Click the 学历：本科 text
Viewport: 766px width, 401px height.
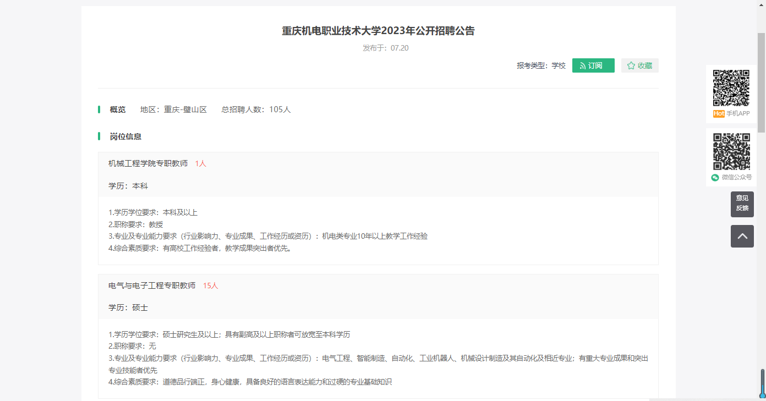(128, 186)
